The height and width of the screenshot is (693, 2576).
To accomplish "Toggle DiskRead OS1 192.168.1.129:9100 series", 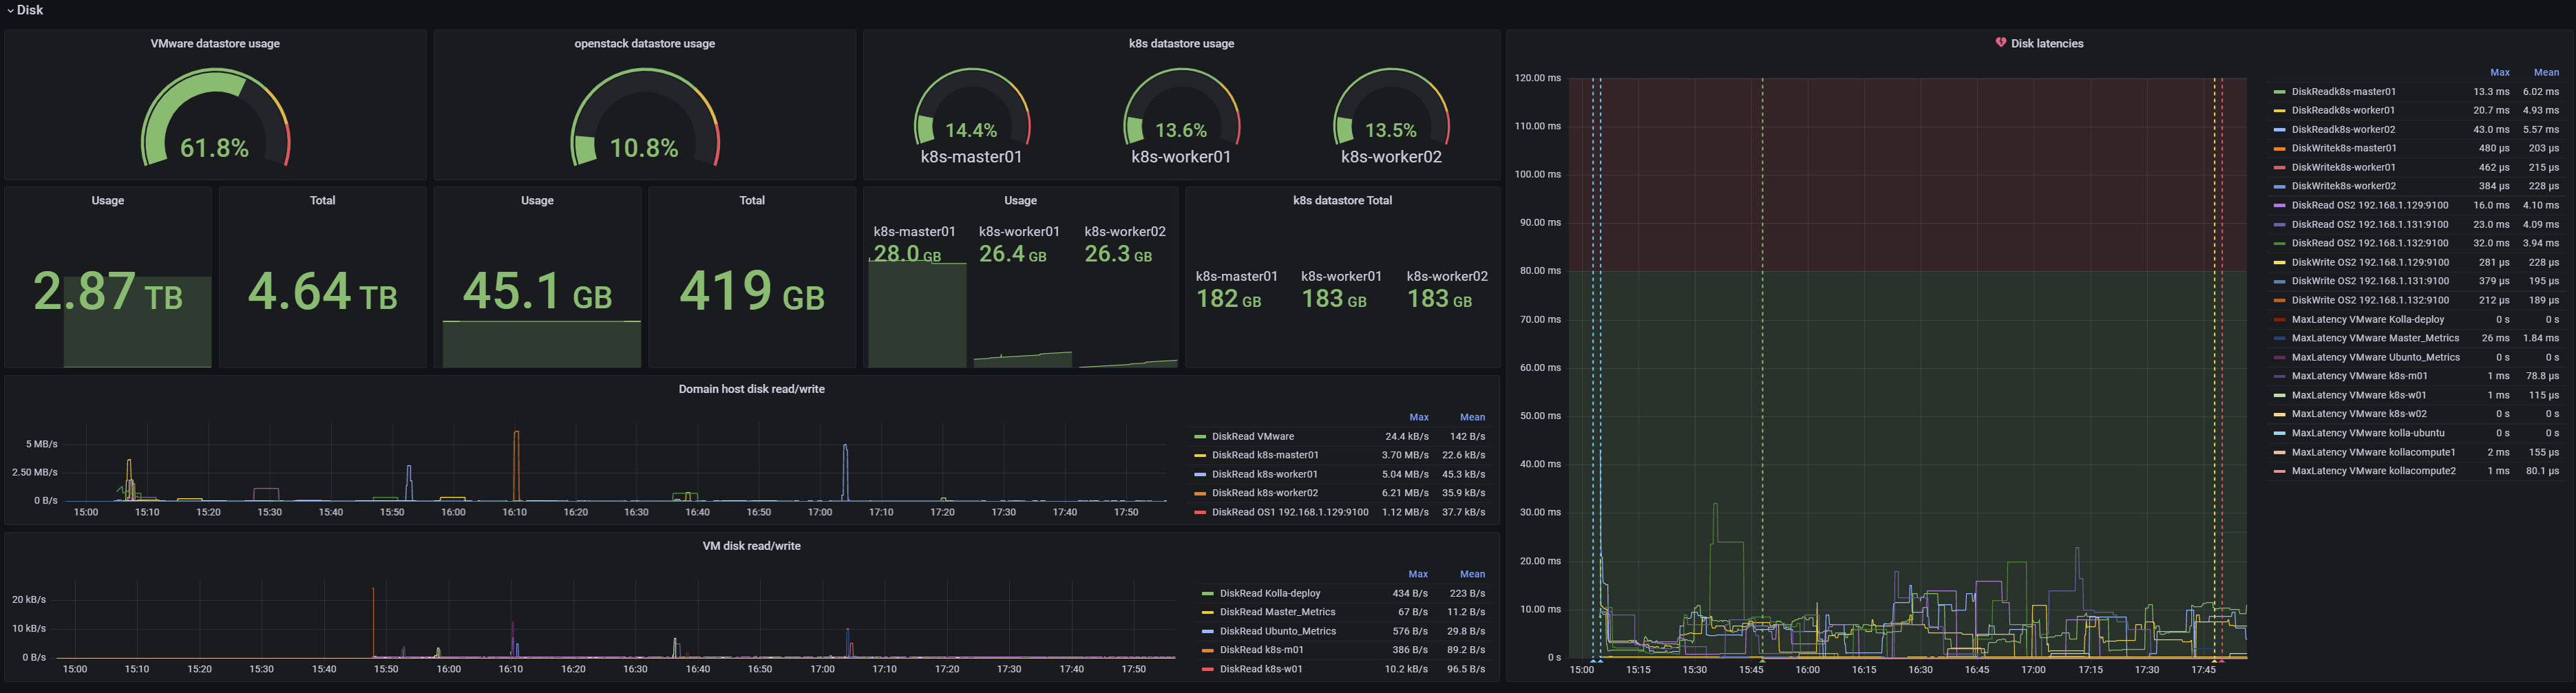I will point(1290,512).
